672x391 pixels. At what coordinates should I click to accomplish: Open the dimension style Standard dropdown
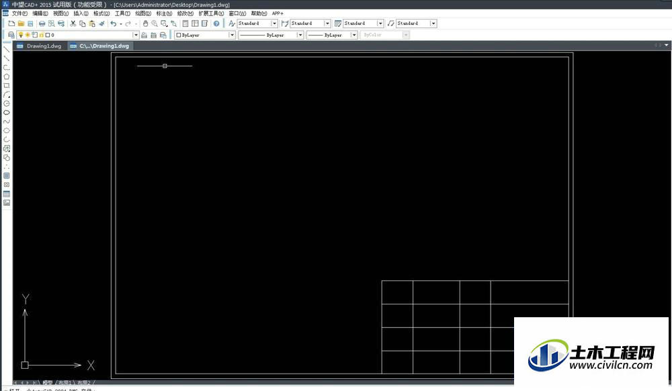tap(327, 23)
